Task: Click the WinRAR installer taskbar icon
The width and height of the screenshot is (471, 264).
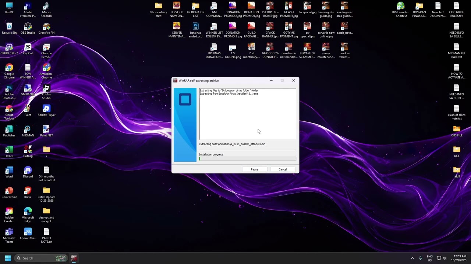Action: 74,258
